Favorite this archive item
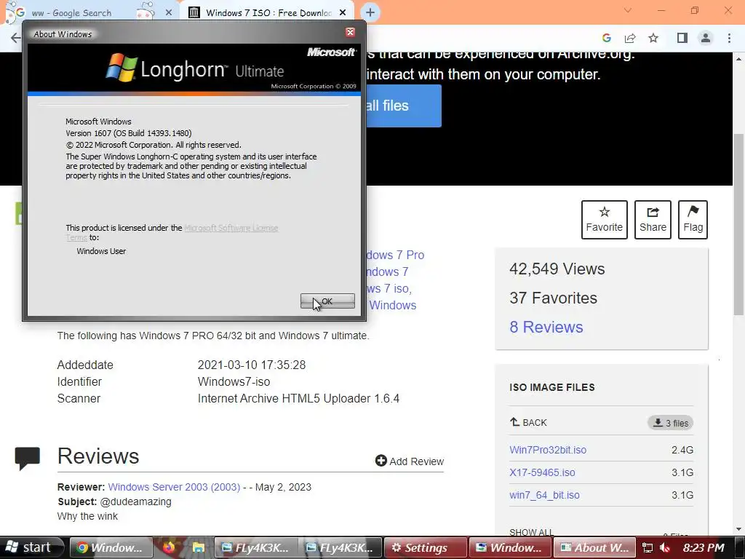Viewport: 745px width, 559px height. tap(605, 220)
